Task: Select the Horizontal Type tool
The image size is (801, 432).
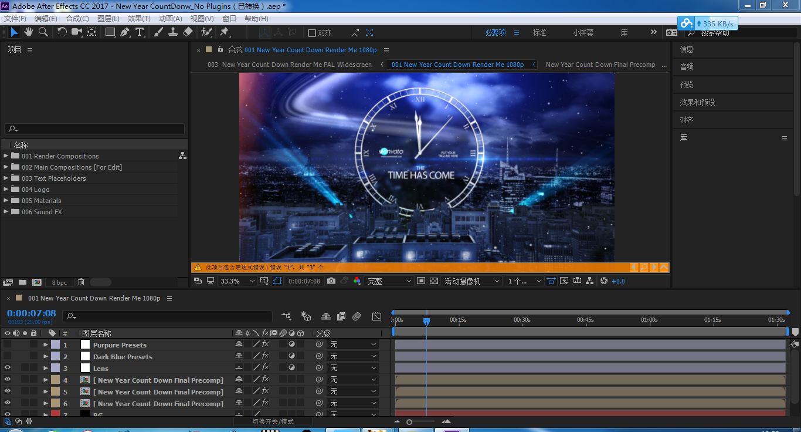Action: pyautogui.click(x=140, y=32)
